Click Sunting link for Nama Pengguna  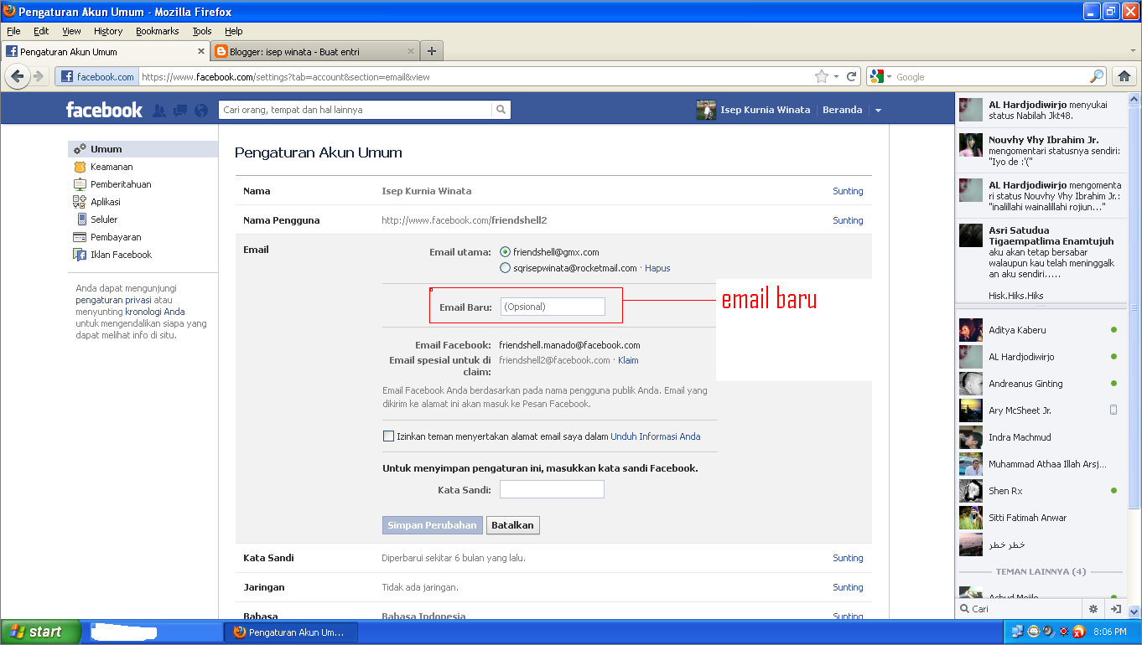coord(848,220)
